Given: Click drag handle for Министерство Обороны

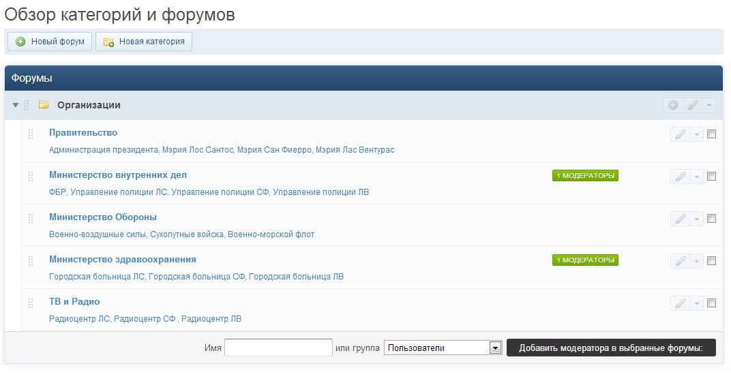Looking at the screenshot, I should pos(31,219).
